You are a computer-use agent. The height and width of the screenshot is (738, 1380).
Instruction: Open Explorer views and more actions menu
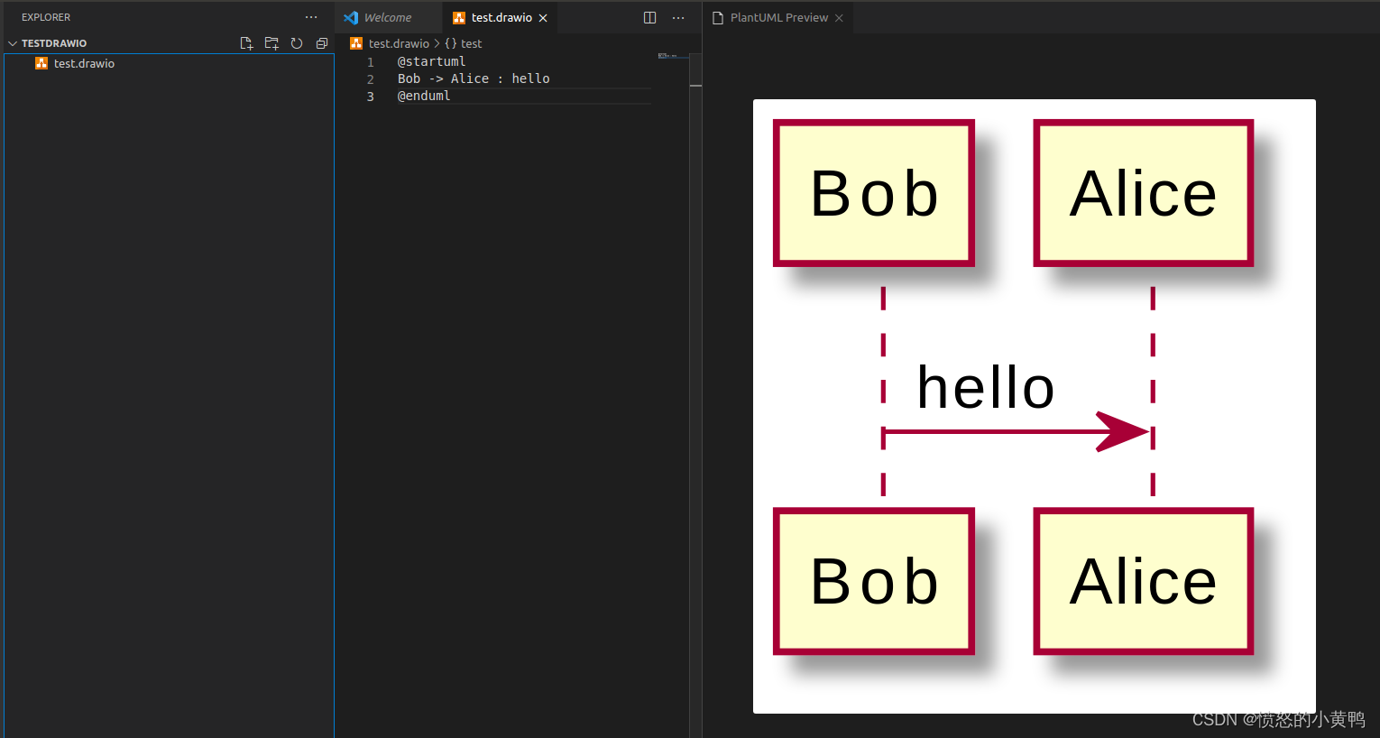[311, 17]
